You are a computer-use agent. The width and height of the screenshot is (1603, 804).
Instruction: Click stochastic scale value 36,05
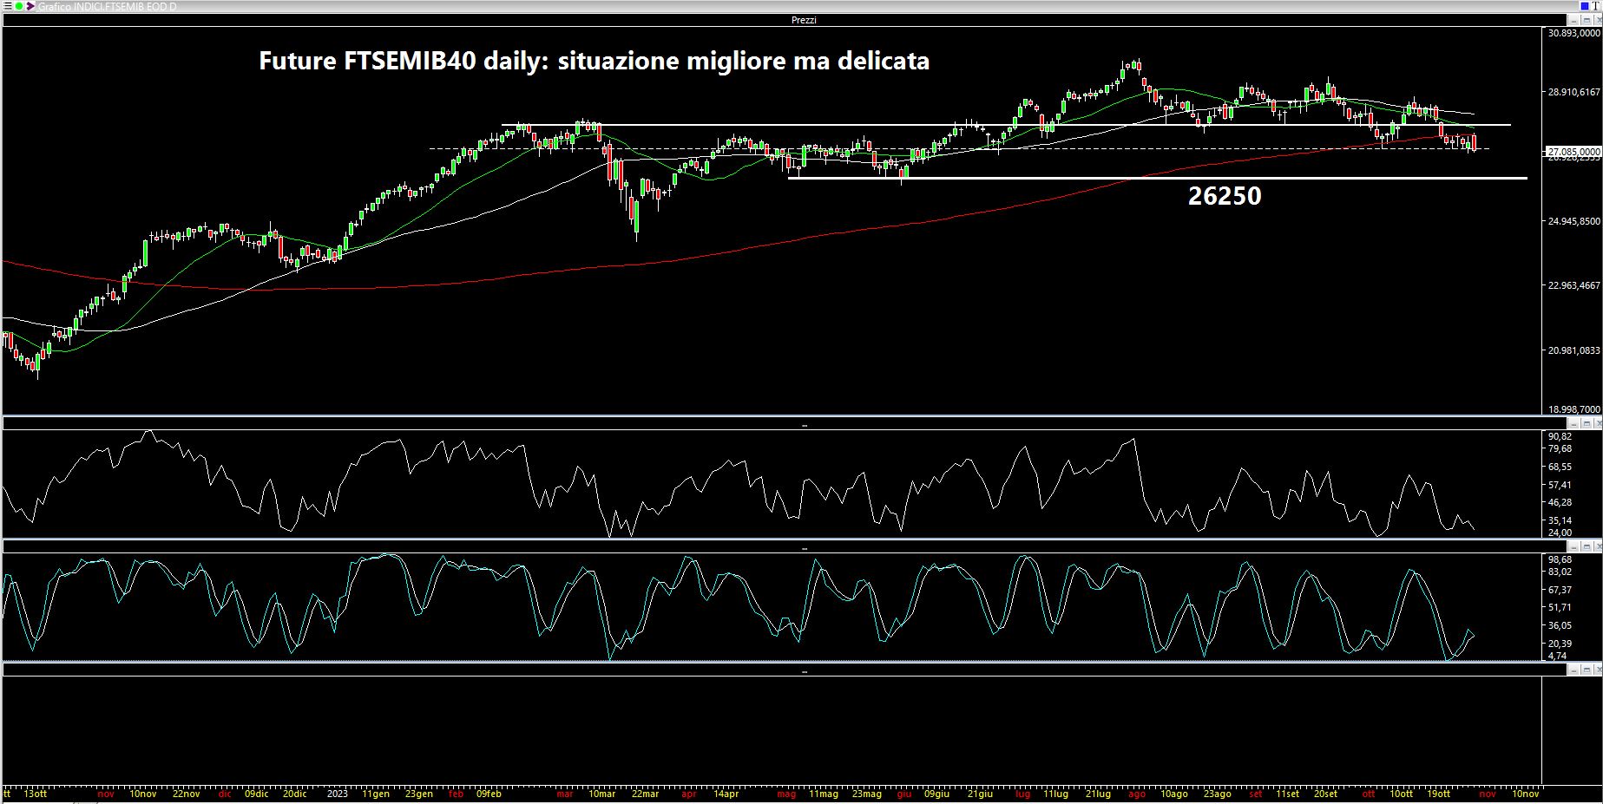(x=1560, y=625)
